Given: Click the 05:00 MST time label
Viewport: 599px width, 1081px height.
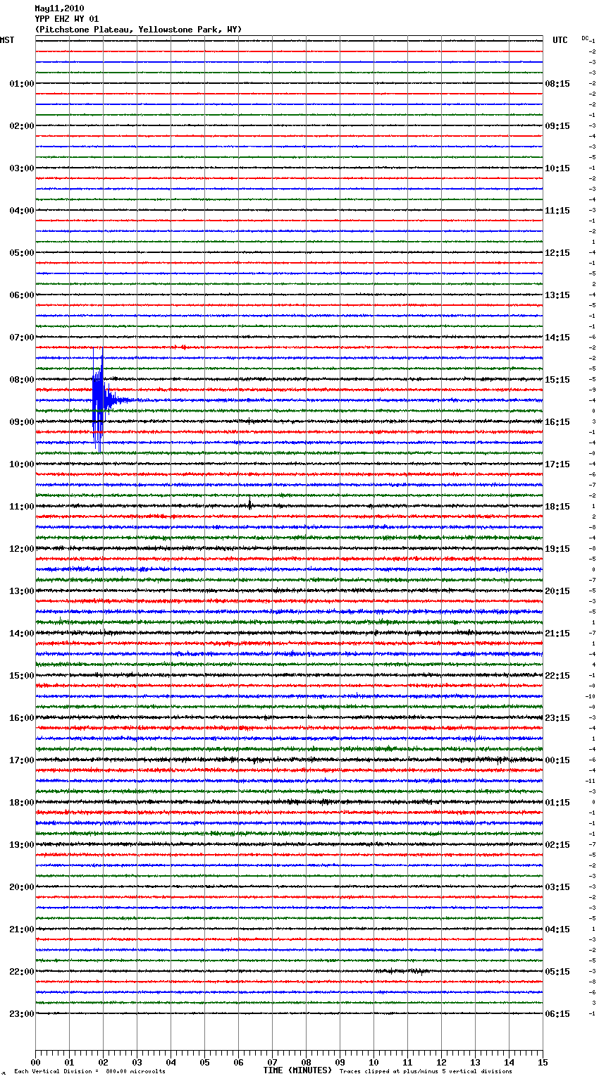Looking at the screenshot, I should point(22,253).
